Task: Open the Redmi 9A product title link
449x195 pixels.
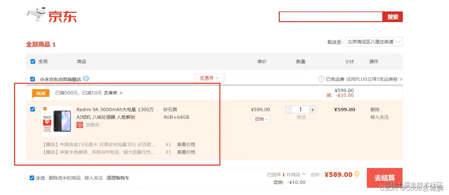Action: (x=115, y=113)
